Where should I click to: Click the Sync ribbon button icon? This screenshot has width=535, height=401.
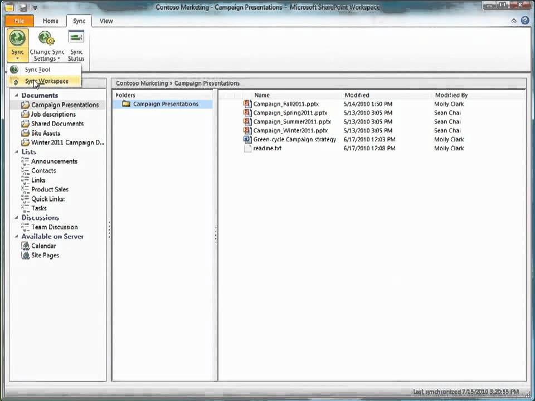point(17,38)
